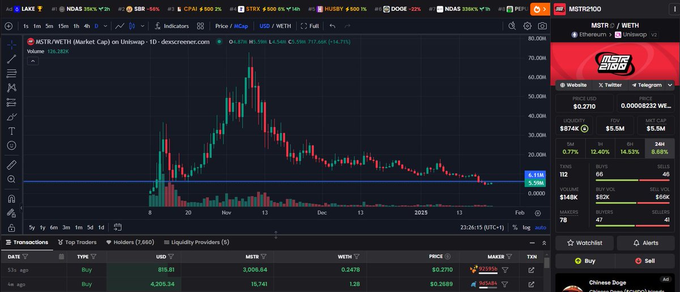Viewport: 680px width, 292px height.
Task: Select the 5M stats period
Action: (x=570, y=149)
